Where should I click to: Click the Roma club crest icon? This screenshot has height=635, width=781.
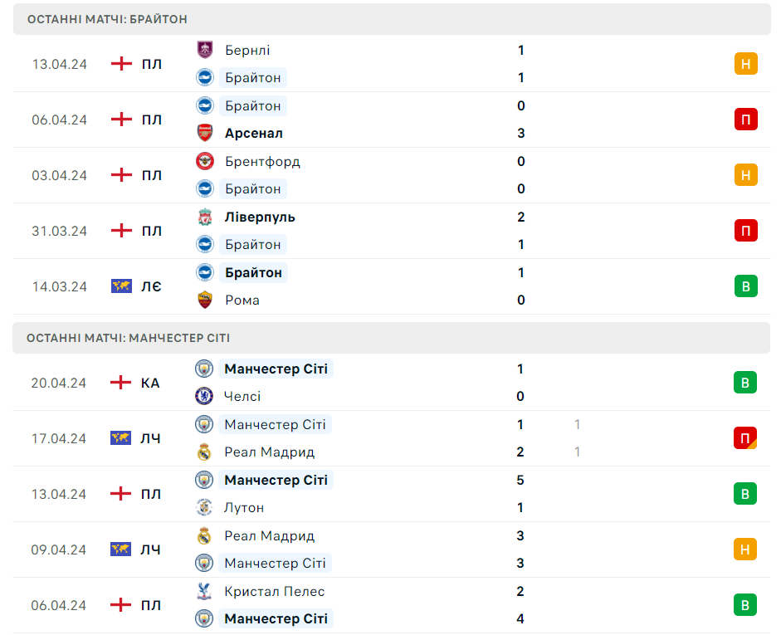click(x=205, y=300)
